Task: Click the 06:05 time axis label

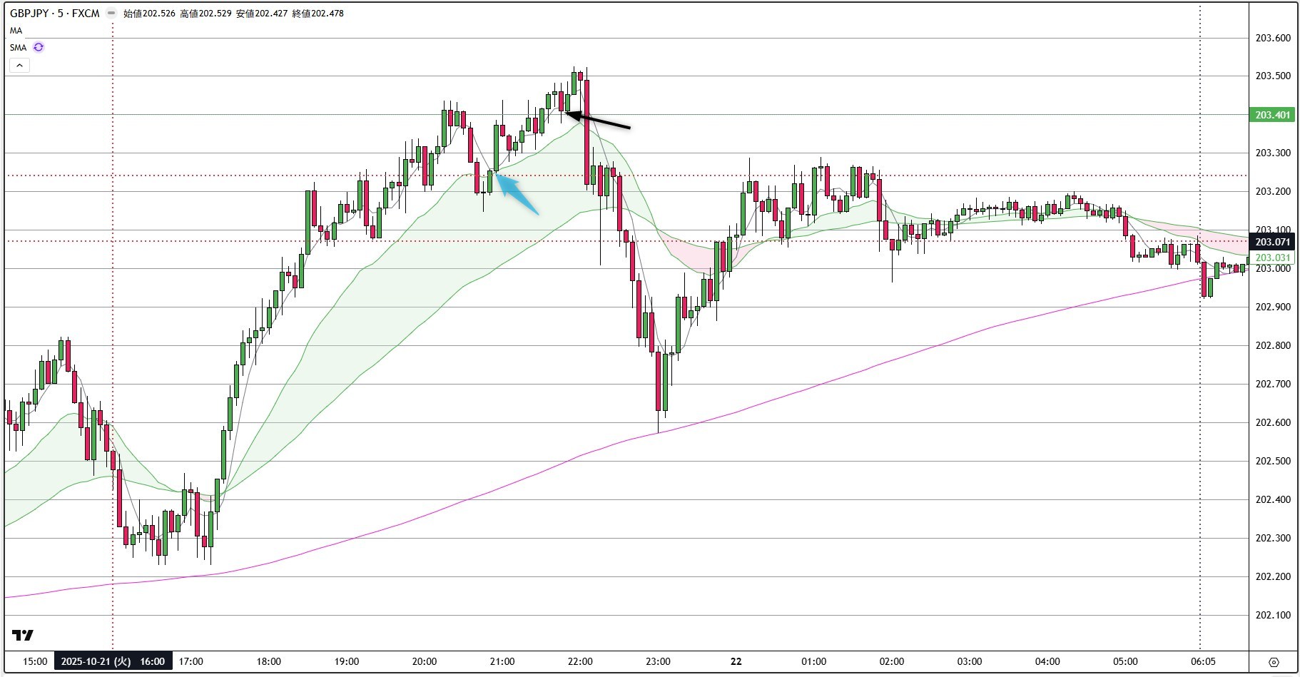Action: point(1203,661)
